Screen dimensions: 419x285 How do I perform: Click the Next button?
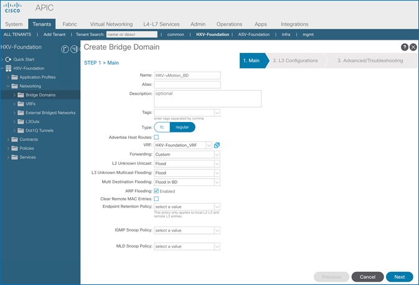point(400,277)
